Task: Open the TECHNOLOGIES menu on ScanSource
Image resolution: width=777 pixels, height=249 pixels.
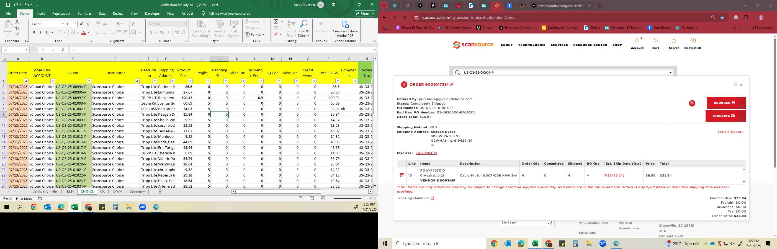Action: (531, 45)
